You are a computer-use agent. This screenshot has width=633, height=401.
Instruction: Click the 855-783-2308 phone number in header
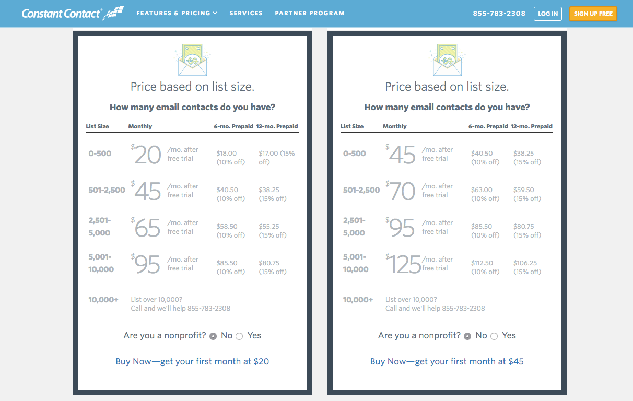(x=499, y=14)
